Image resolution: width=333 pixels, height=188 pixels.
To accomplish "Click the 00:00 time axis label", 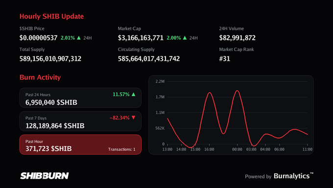I will (x=237, y=149).
